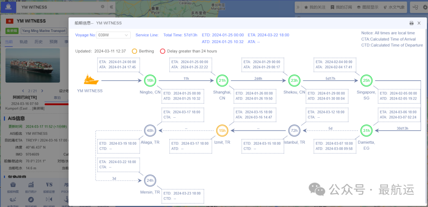This screenshot has height=207, width=428.
Task: Click the orange Berthing legend circle
Action: [134, 51]
